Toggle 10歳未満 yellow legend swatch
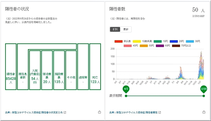The image size is (211, 121). [137, 41]
